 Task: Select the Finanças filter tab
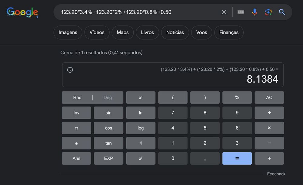[229, 33]
